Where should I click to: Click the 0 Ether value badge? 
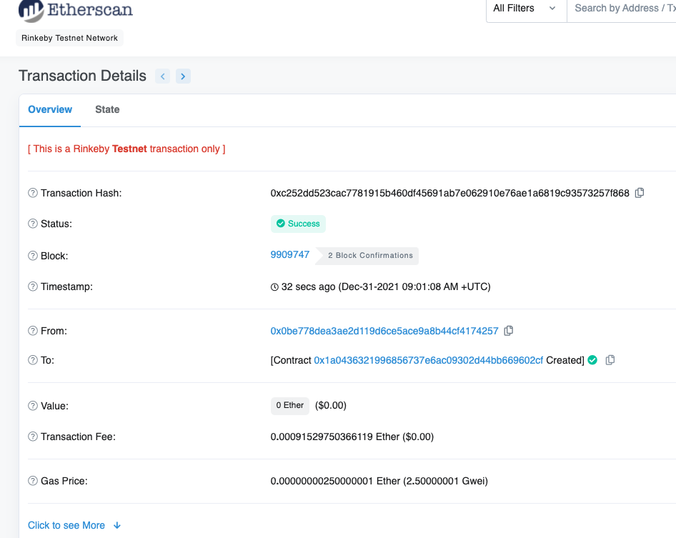pos(289,406)
